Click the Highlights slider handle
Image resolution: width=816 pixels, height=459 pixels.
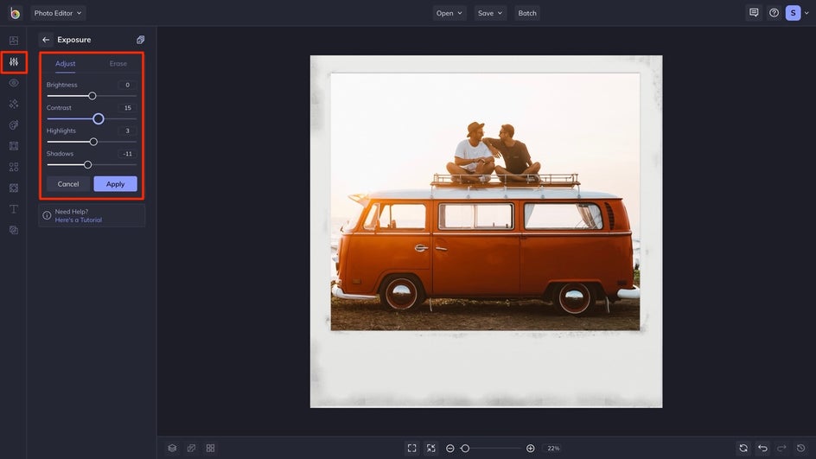coord(93,142)
